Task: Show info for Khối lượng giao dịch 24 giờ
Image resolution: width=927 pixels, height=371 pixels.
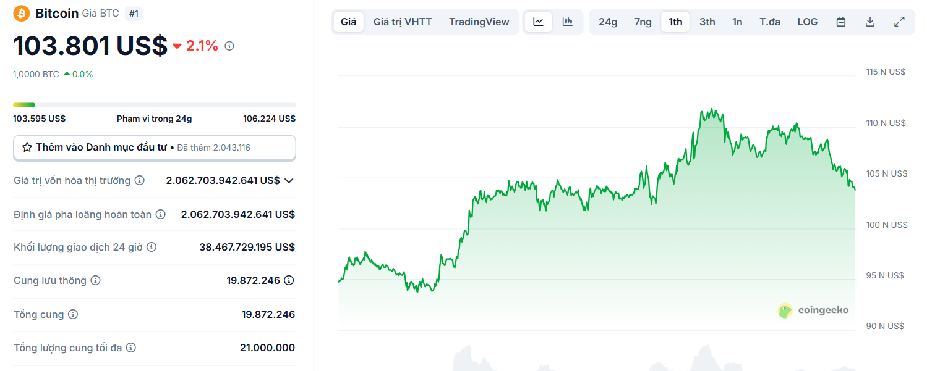Action: [x=152, y=247]
